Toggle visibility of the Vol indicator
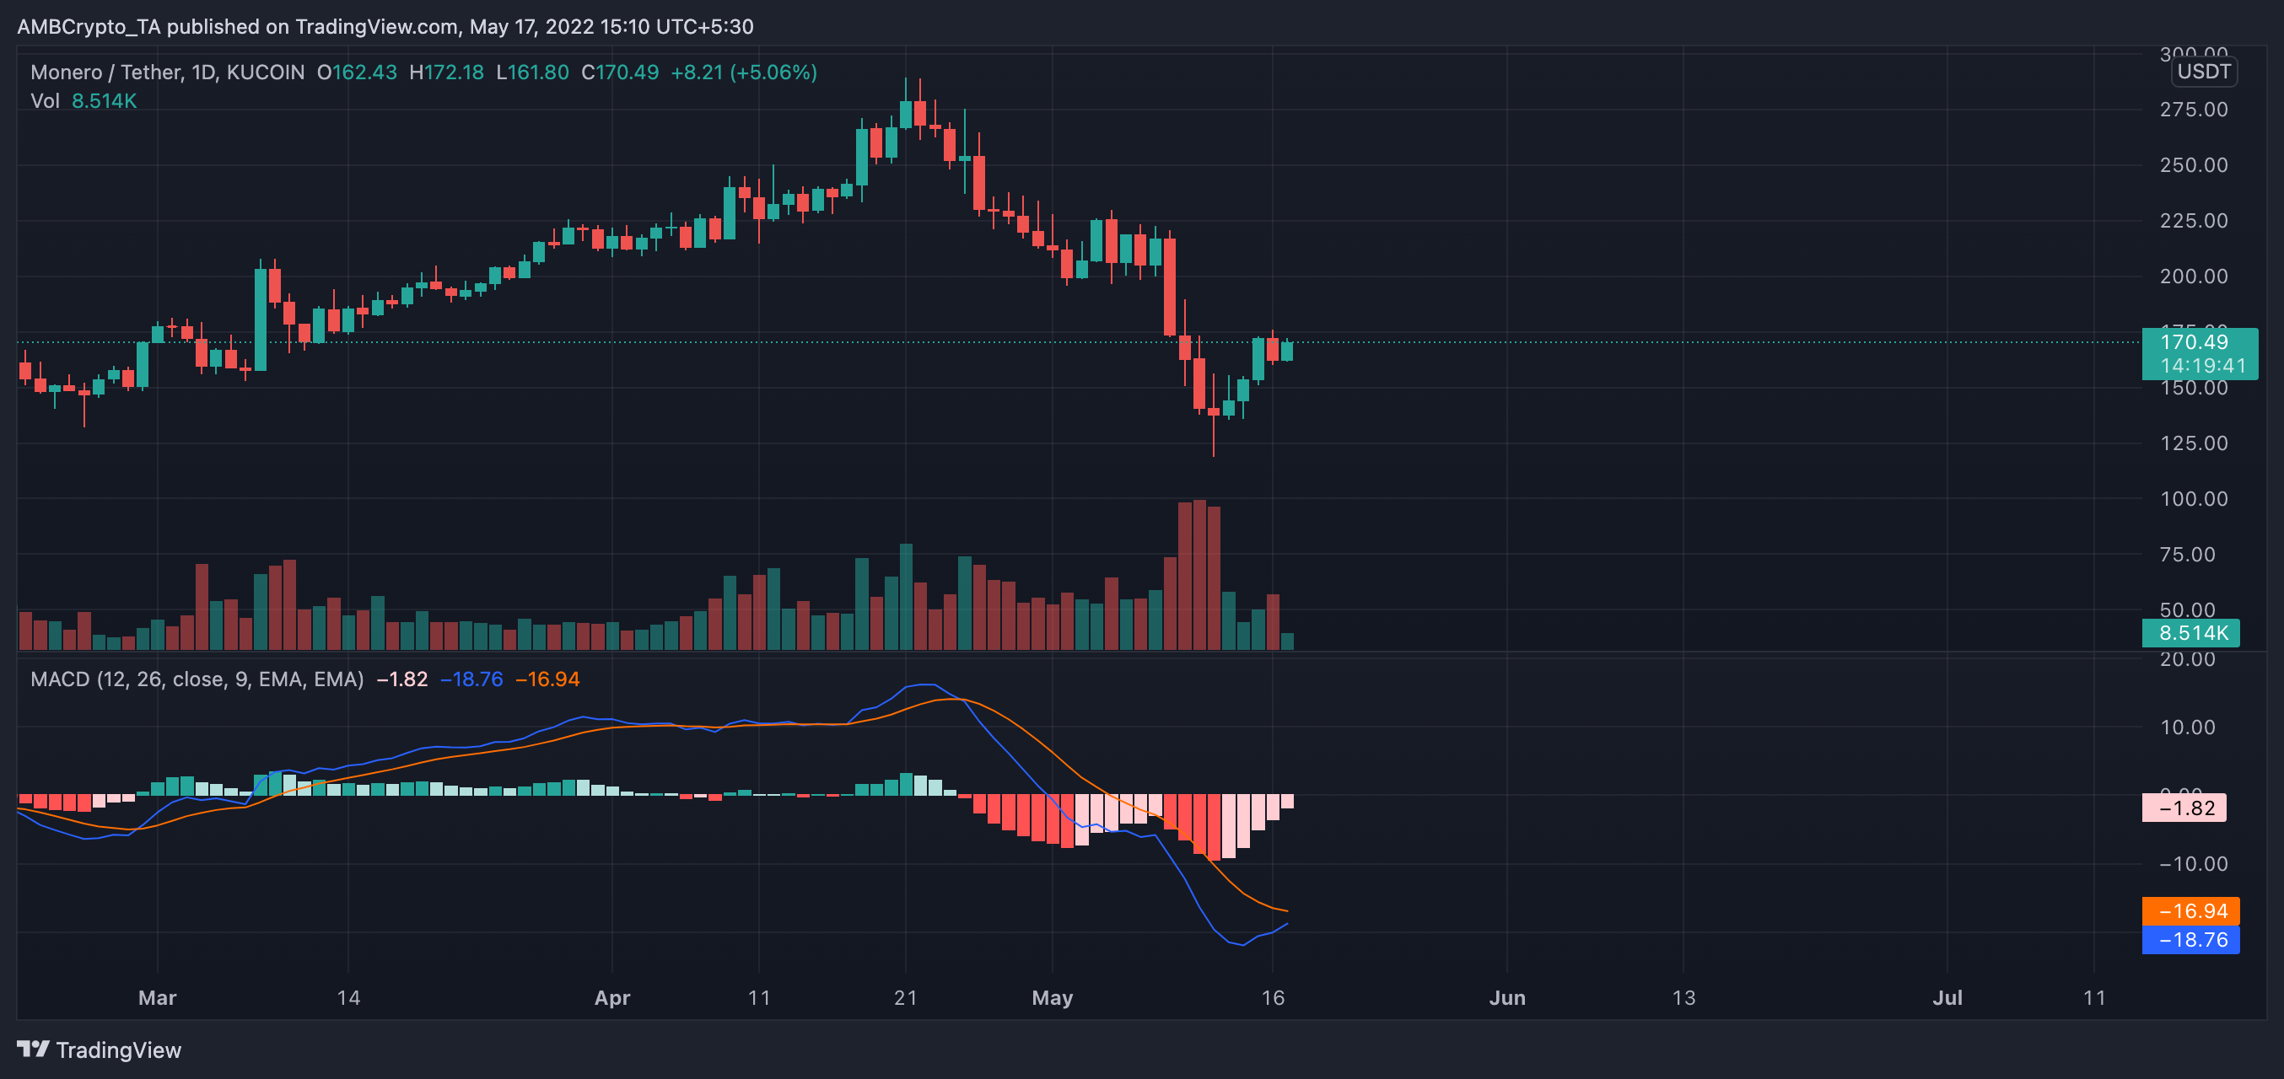 pos(46,100)
